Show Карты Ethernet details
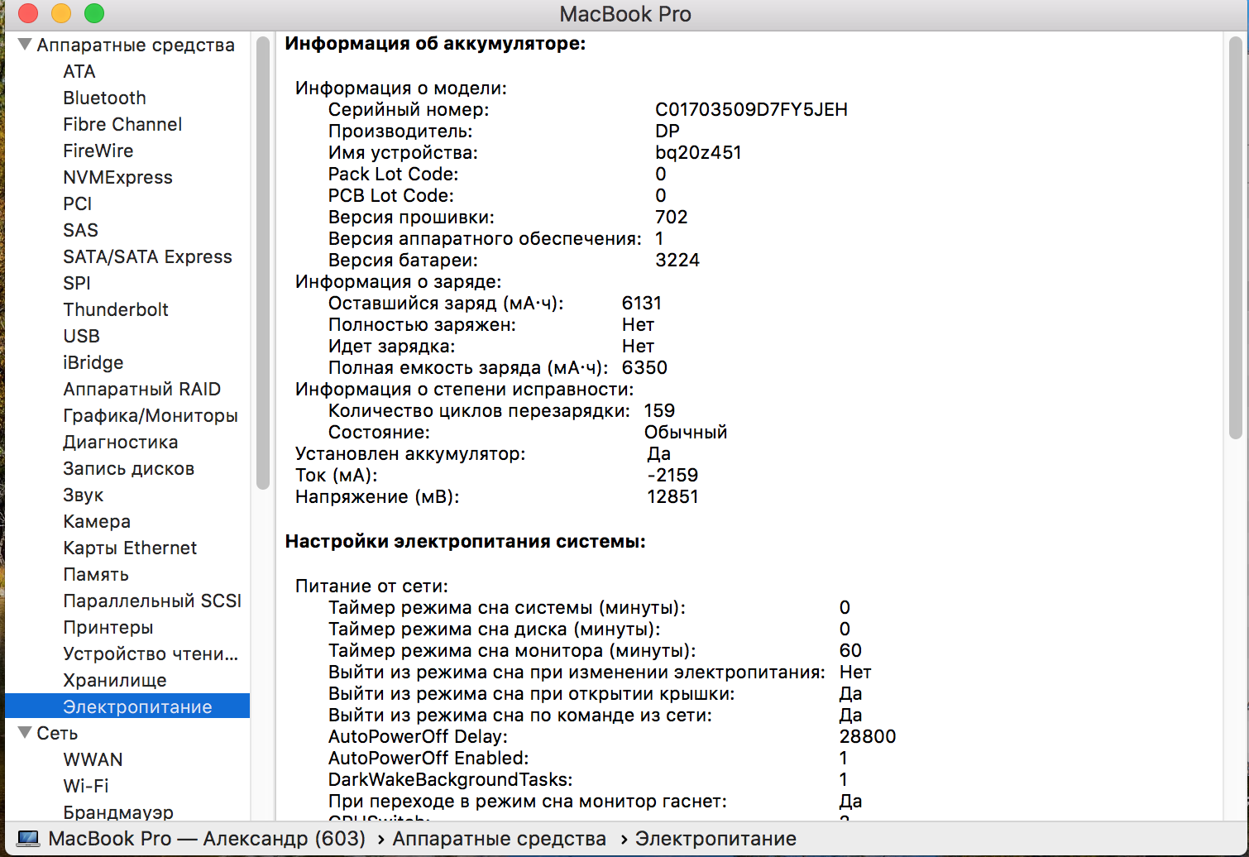1249x857 pixels. (x=130, y=548)
